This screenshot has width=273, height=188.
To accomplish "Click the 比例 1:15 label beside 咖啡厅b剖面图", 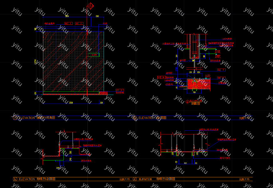I will [x=125, y=179].
